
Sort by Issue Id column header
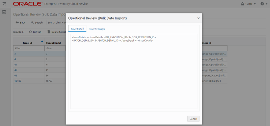click(x=27, y=43)
